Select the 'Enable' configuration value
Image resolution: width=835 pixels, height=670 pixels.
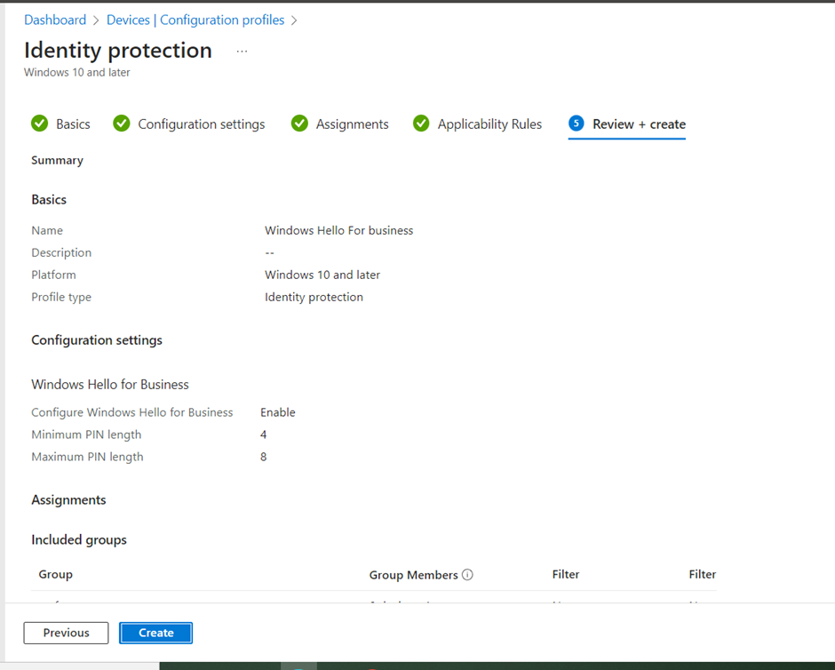pos(277,412)
